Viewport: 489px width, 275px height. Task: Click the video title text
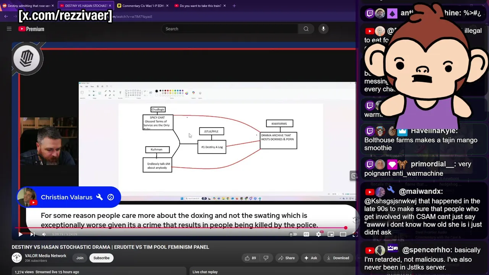pos(110,247)
